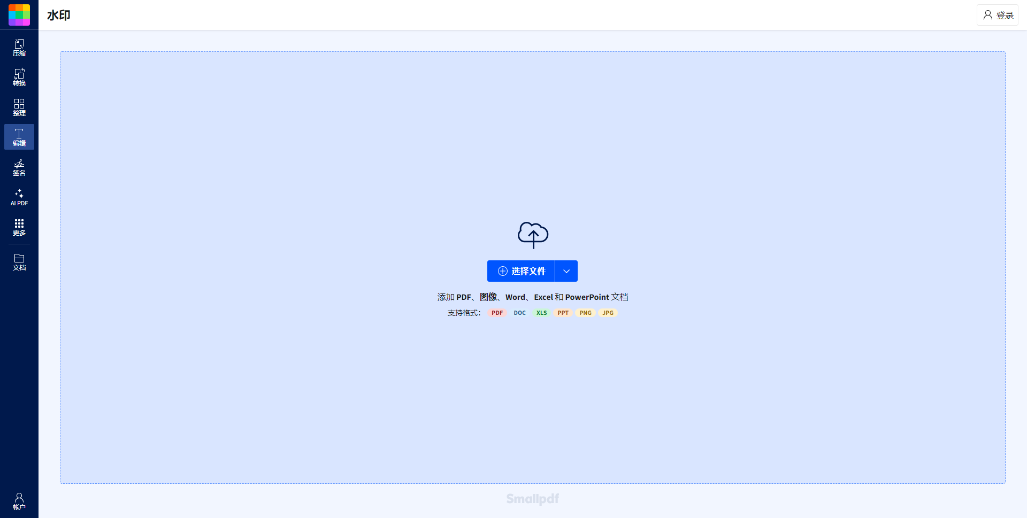This screenshot has width=1027, height=518.
Task: Open the 帐户 account icon at bottom
Action: click(19, 501)
